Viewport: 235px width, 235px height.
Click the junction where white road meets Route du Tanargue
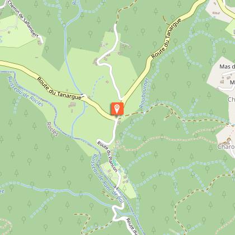pos(122,98)
